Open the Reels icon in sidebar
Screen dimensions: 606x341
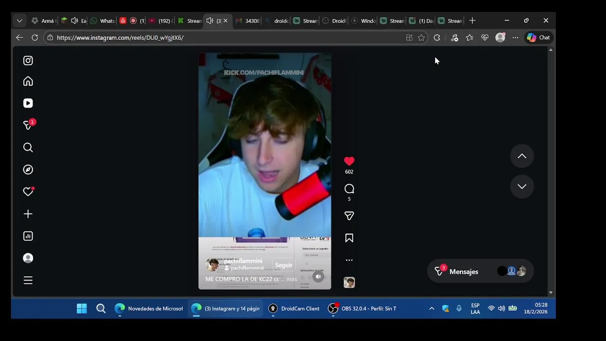click(28, 103)
